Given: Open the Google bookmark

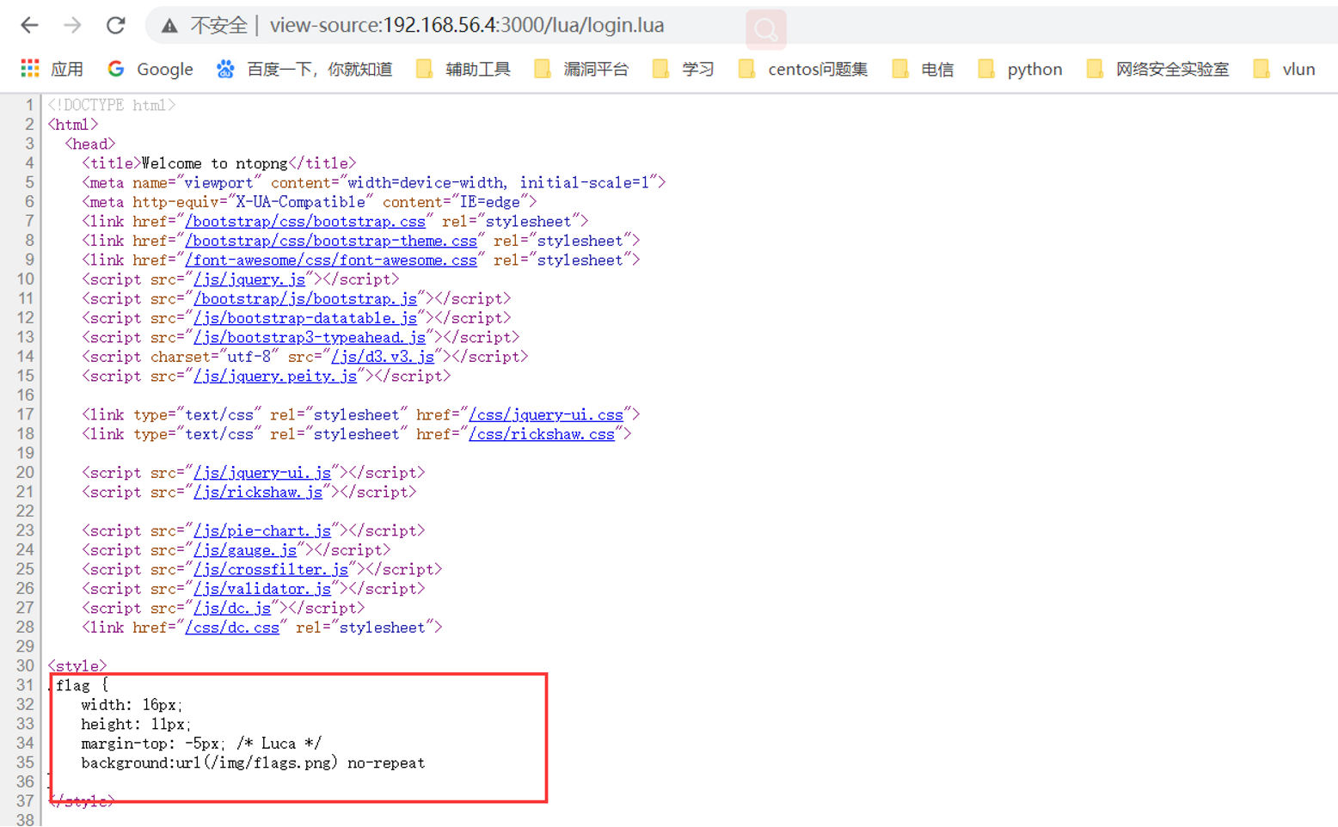Looking at the screenshot, I should (150, 70).
